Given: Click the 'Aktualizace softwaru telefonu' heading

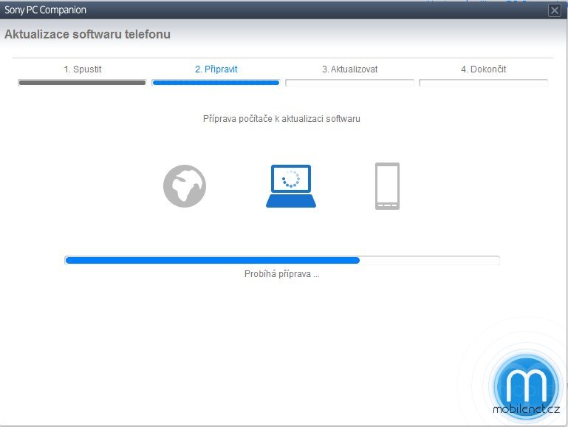Looking at the screenshot, I should tap(87, 35).
